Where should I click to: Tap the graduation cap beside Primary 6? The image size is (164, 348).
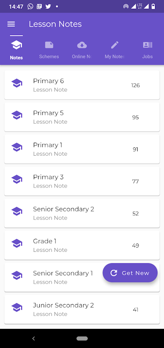(17, 83)
